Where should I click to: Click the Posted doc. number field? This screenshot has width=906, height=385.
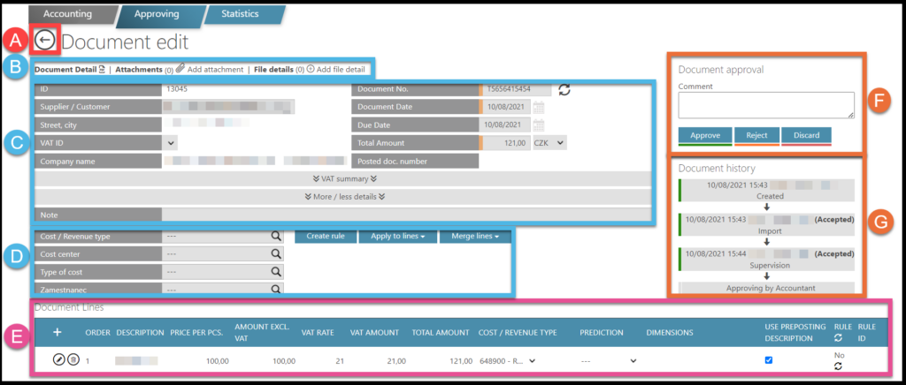pos(415,161)
